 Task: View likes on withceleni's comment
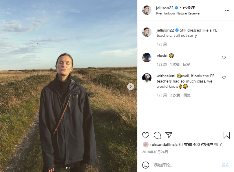pos(175,95)
